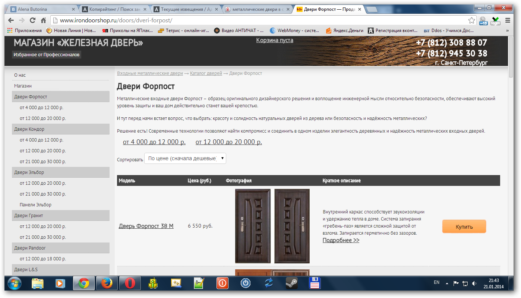Open the Регистрация вконт... bookmark
The height and width of the screenshot is (298, 521).
tap(394, 31)
